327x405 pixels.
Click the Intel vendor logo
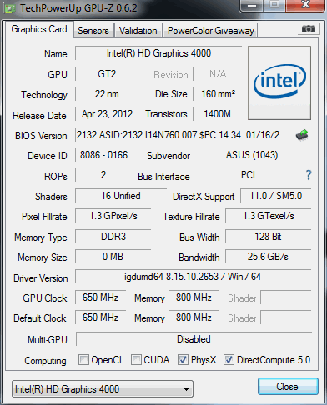coord(279,82)
